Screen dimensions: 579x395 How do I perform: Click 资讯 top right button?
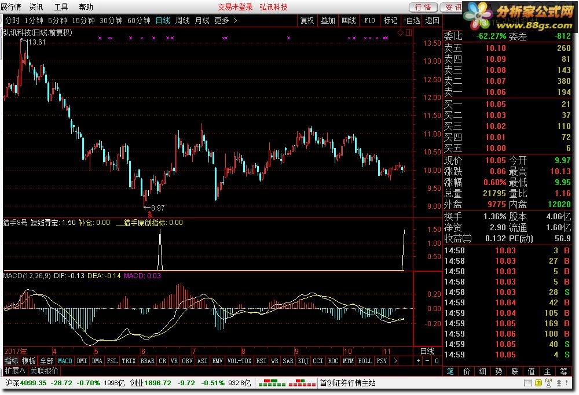[x=451, y=8]
